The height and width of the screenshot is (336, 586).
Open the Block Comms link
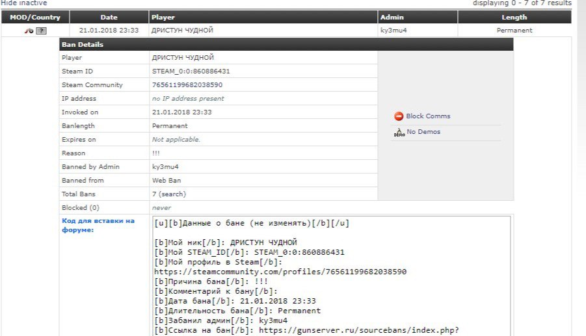[x=427, y=116]
